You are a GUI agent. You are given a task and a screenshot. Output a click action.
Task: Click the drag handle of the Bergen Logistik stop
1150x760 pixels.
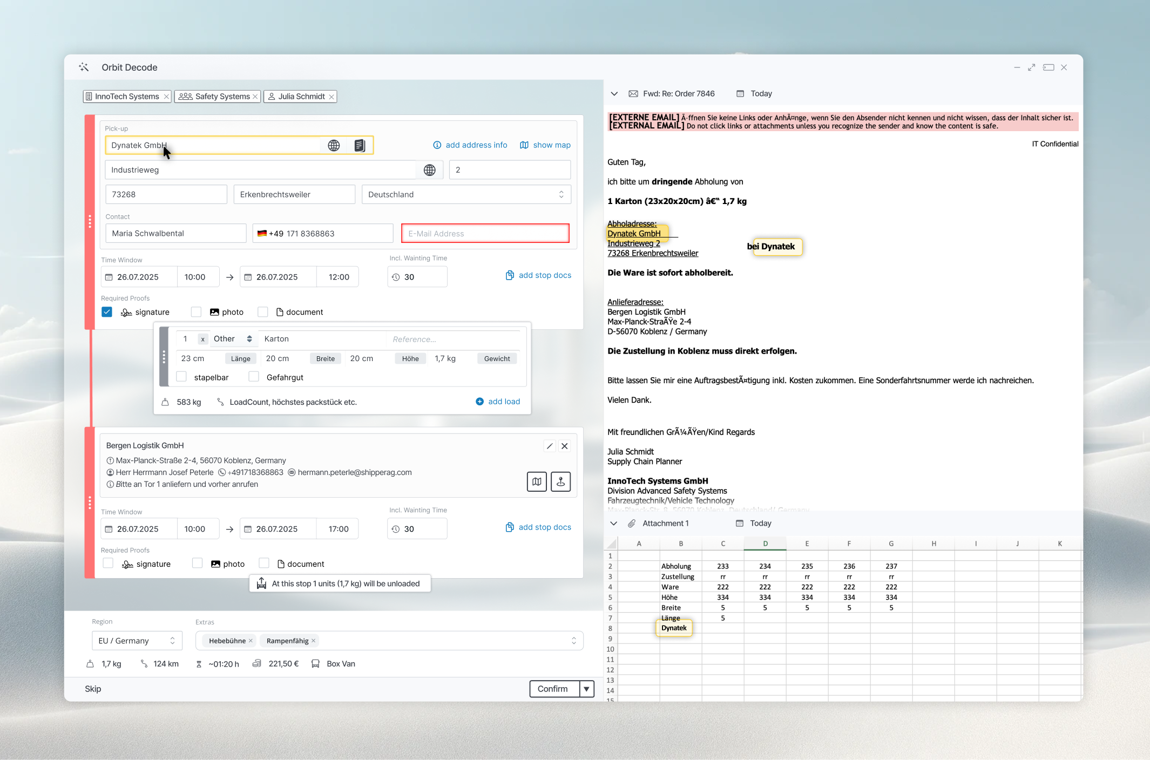(90, 503)
